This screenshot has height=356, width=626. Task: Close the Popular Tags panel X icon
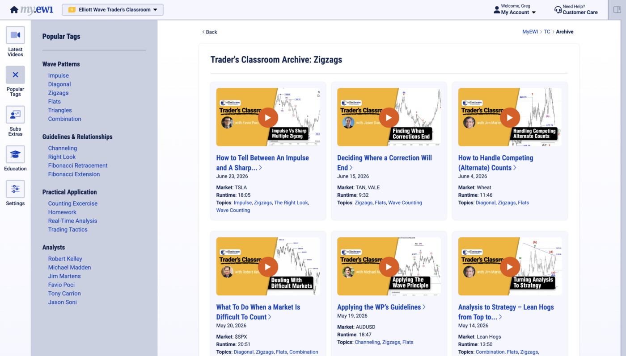click(15, 75)
